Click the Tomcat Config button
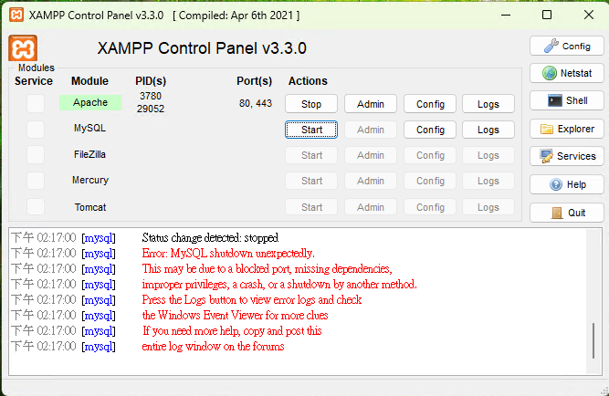 [430, 207]
